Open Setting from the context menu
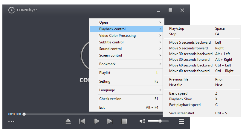The image size is (252, 138). click(x=126, y=81)
